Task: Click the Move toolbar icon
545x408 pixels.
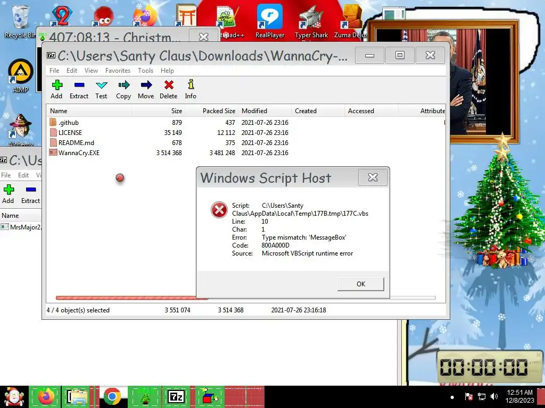Action: [x=146, y=85]
